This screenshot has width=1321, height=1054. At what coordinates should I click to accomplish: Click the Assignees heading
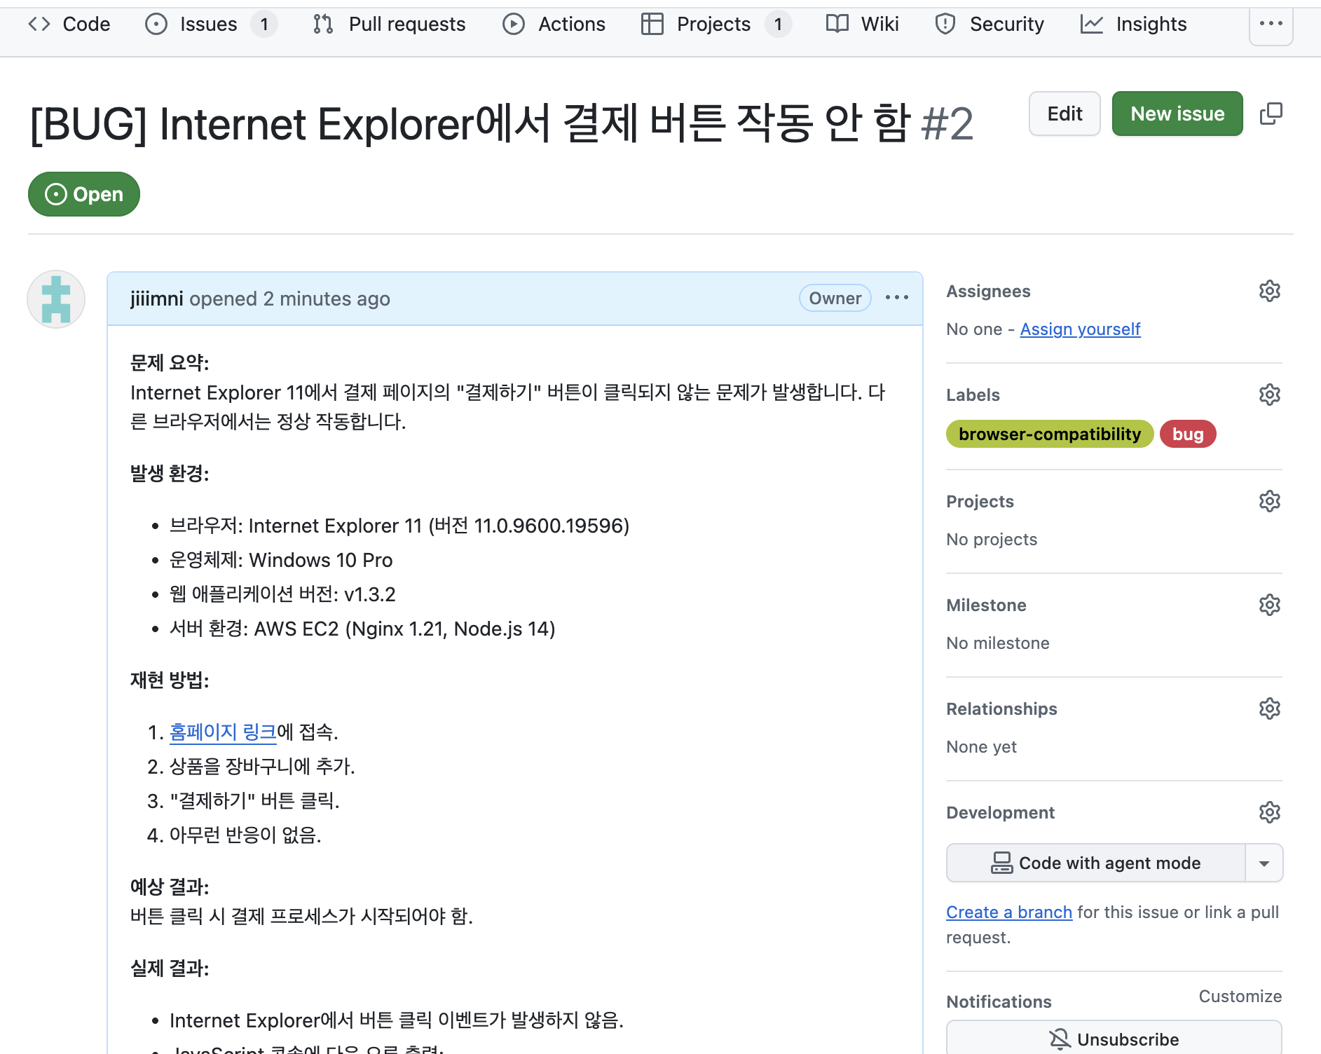(x=988, y=291)
